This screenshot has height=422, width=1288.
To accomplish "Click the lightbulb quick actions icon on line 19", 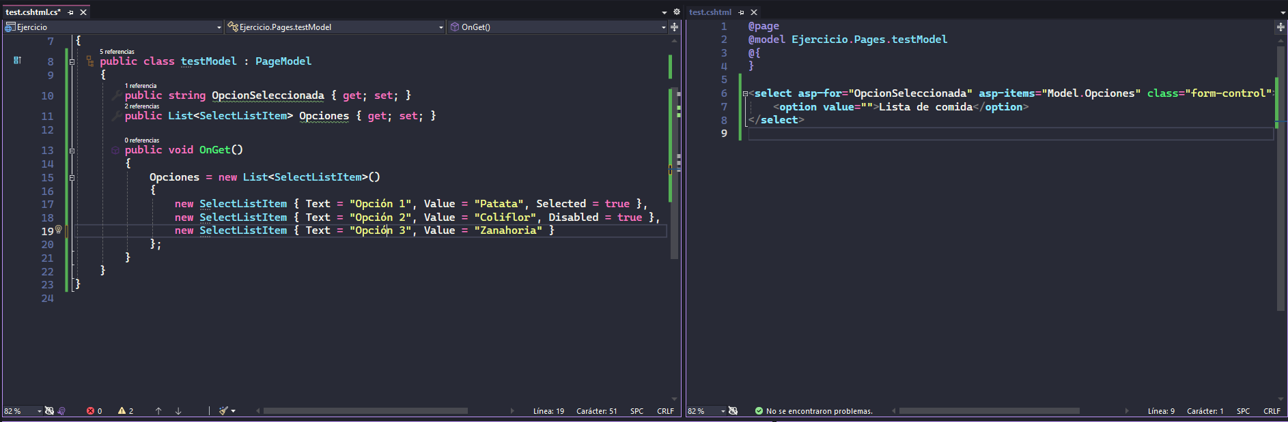I will [x=59, y=230].
